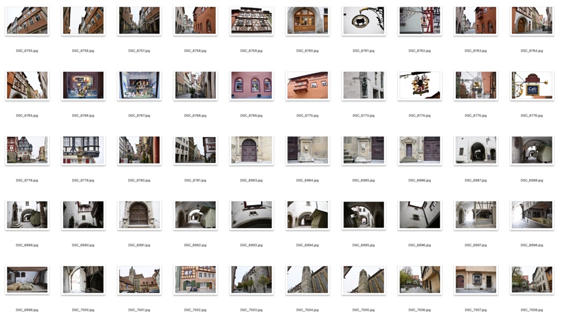
Task: Select the Cafe sign thumbnail DSC_6776.jpg
Action: pyautogui.click(x=532, y=85)
